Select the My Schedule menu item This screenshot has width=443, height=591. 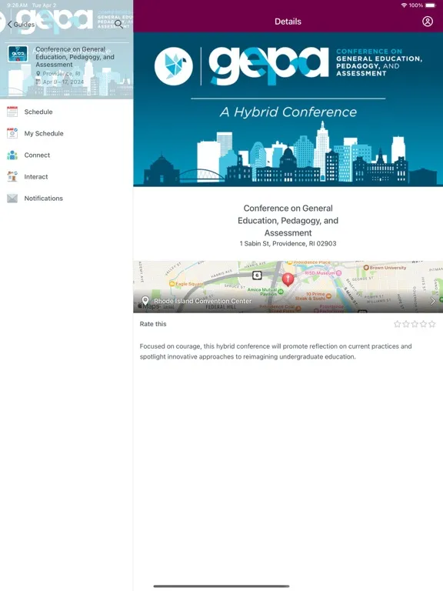point(66,133)
